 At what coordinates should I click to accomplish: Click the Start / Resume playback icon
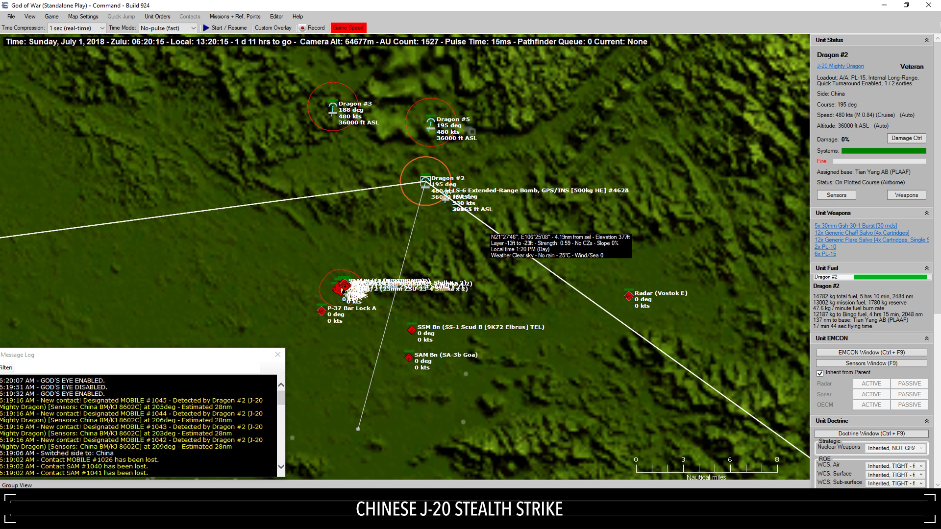(x=206, y=28)
